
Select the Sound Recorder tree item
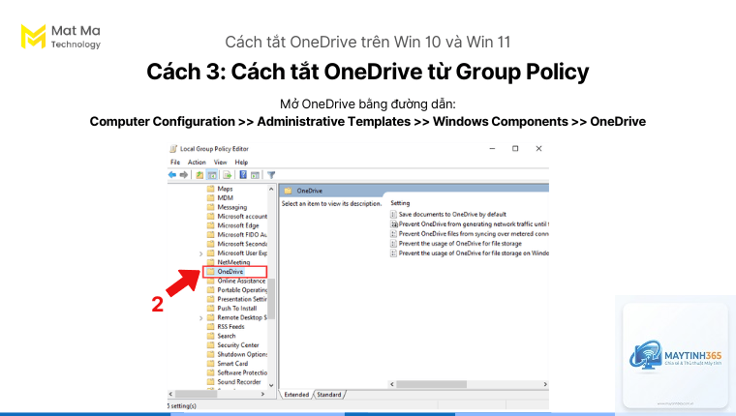coord(239,382)
